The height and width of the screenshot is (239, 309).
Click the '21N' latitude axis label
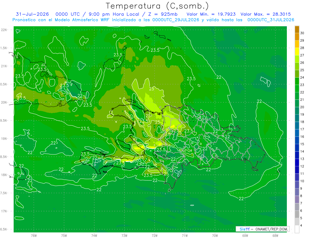(x=4, y=66)
